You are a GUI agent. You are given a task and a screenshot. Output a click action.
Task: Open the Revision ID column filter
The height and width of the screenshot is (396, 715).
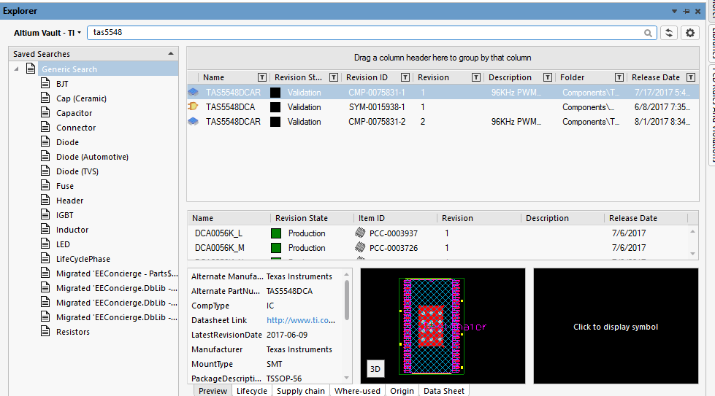tap(405, 77)
